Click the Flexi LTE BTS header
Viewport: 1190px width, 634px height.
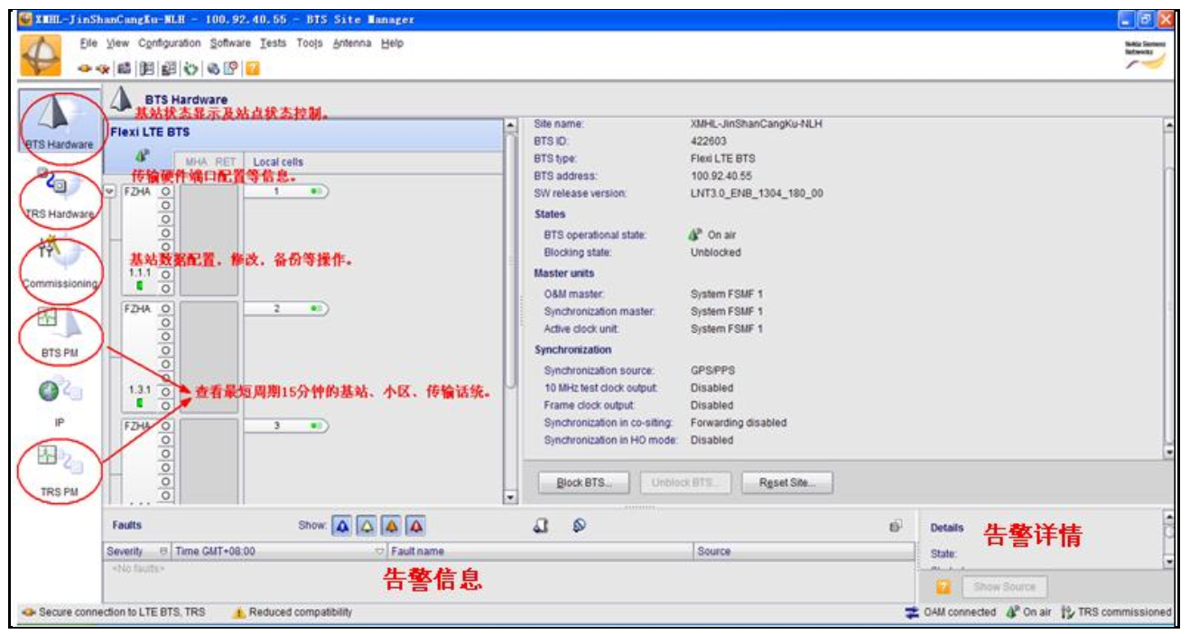(x=302, y=133)
